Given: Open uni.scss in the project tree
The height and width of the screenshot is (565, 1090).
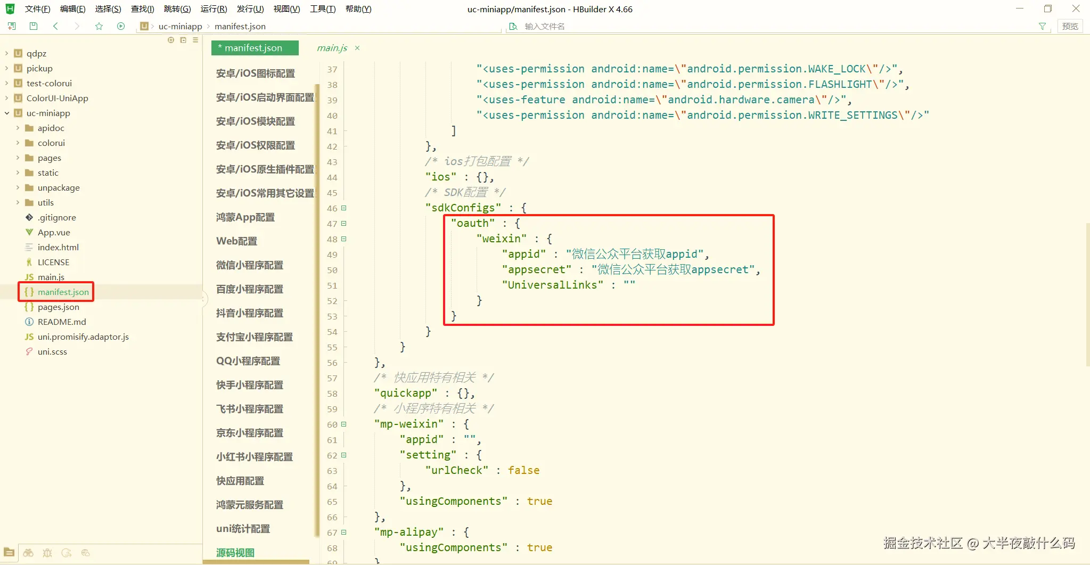Looking at the screenshot, I should pos(52,351).
